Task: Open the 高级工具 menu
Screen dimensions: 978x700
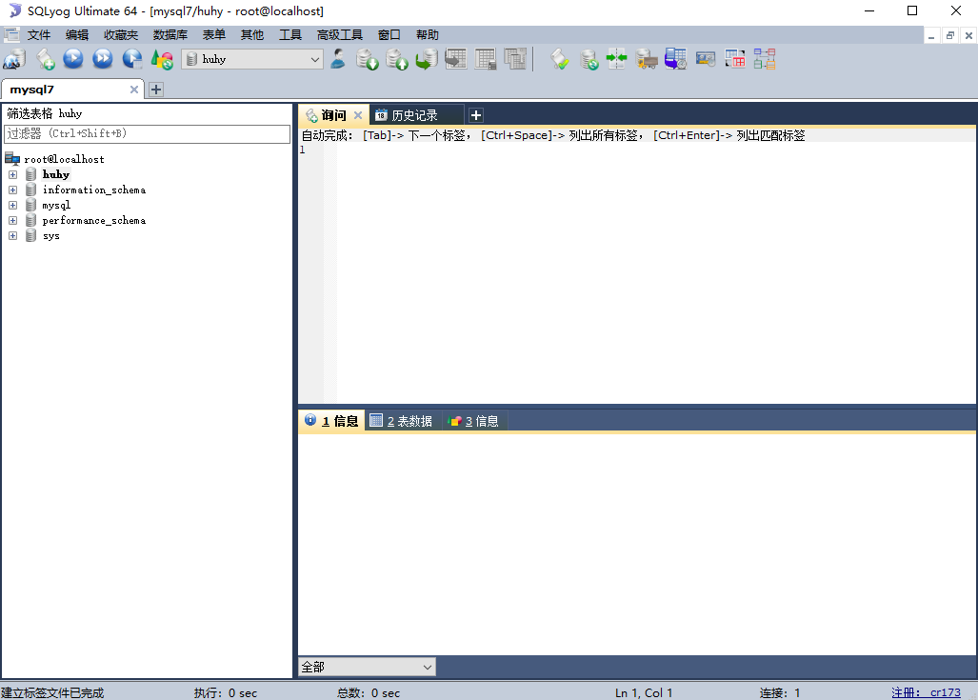Action: [340, 35]
